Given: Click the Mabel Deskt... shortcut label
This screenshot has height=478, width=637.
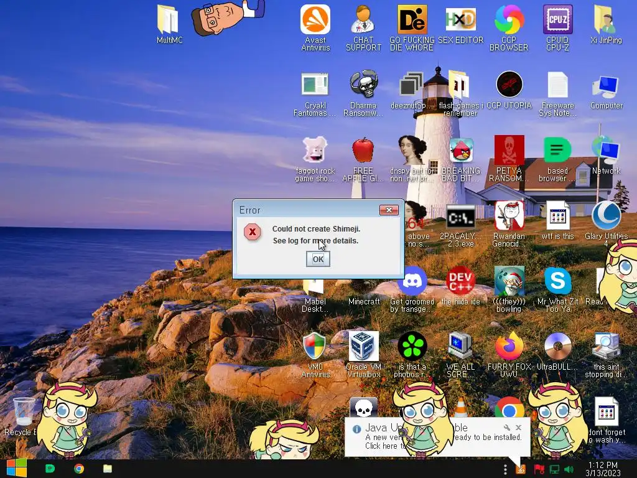Looking at the screenshot, I should 315,305.
